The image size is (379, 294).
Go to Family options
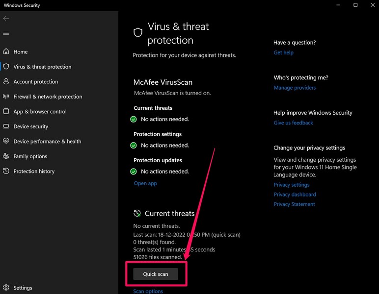[x=30, y=156]
